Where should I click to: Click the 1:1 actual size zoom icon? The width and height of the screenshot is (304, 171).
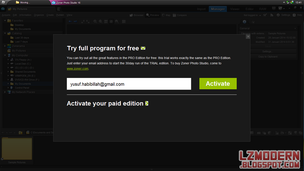pyautogui.click(x=106, y=21)
